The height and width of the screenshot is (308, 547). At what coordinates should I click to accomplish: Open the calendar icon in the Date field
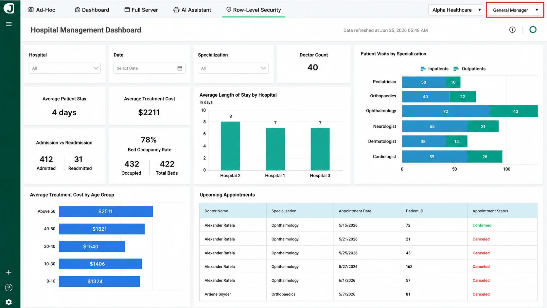[x=180, y=68]
